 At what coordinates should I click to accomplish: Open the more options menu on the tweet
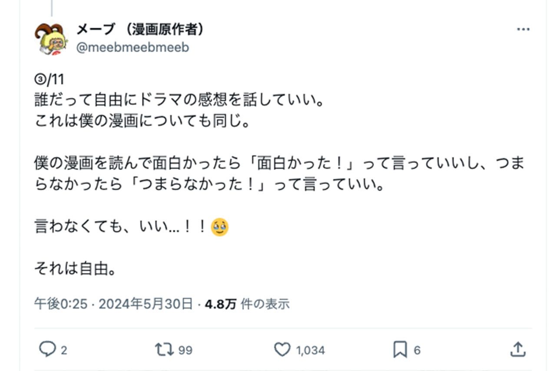coord(523,29)
